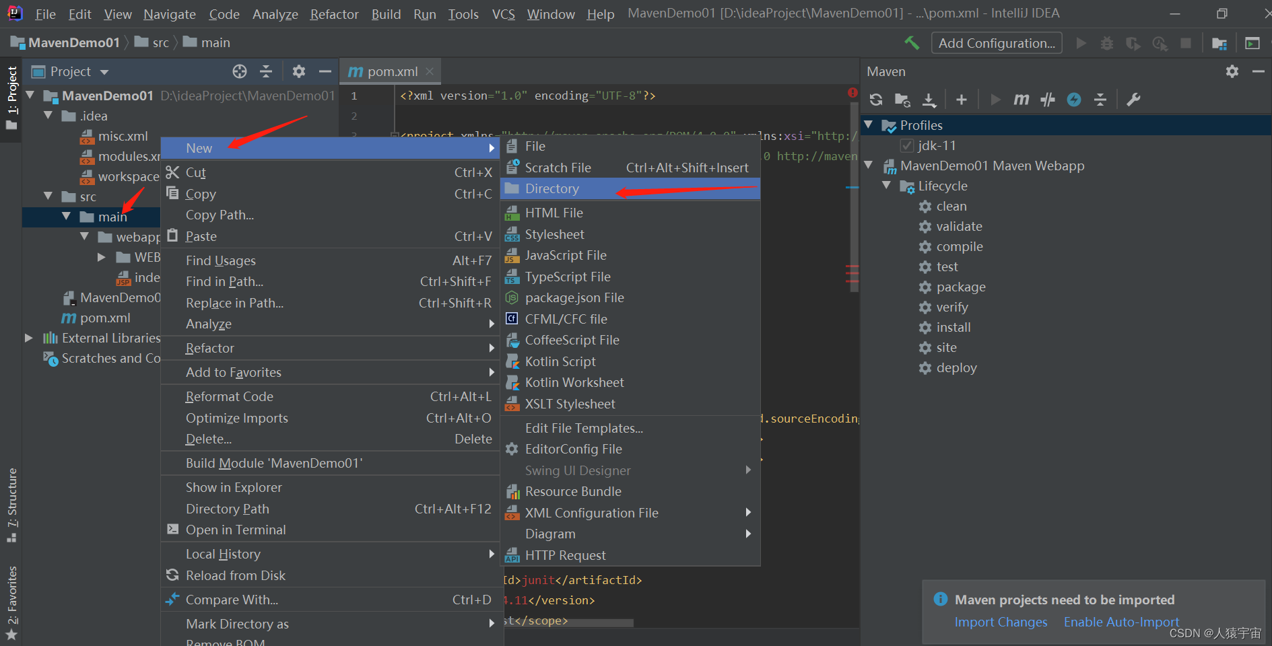Click the Locate/Select Opened File crosshair icon

(240, 71)
